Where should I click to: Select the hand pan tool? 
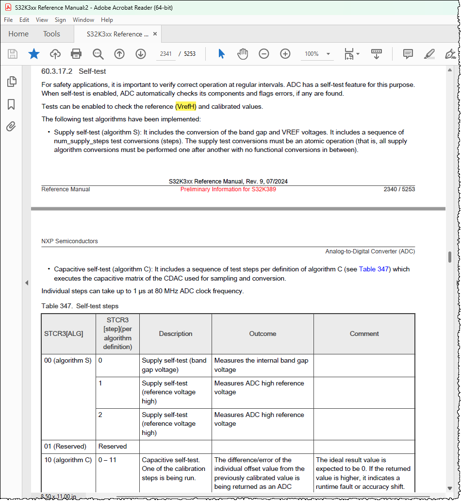coord(243,54)
